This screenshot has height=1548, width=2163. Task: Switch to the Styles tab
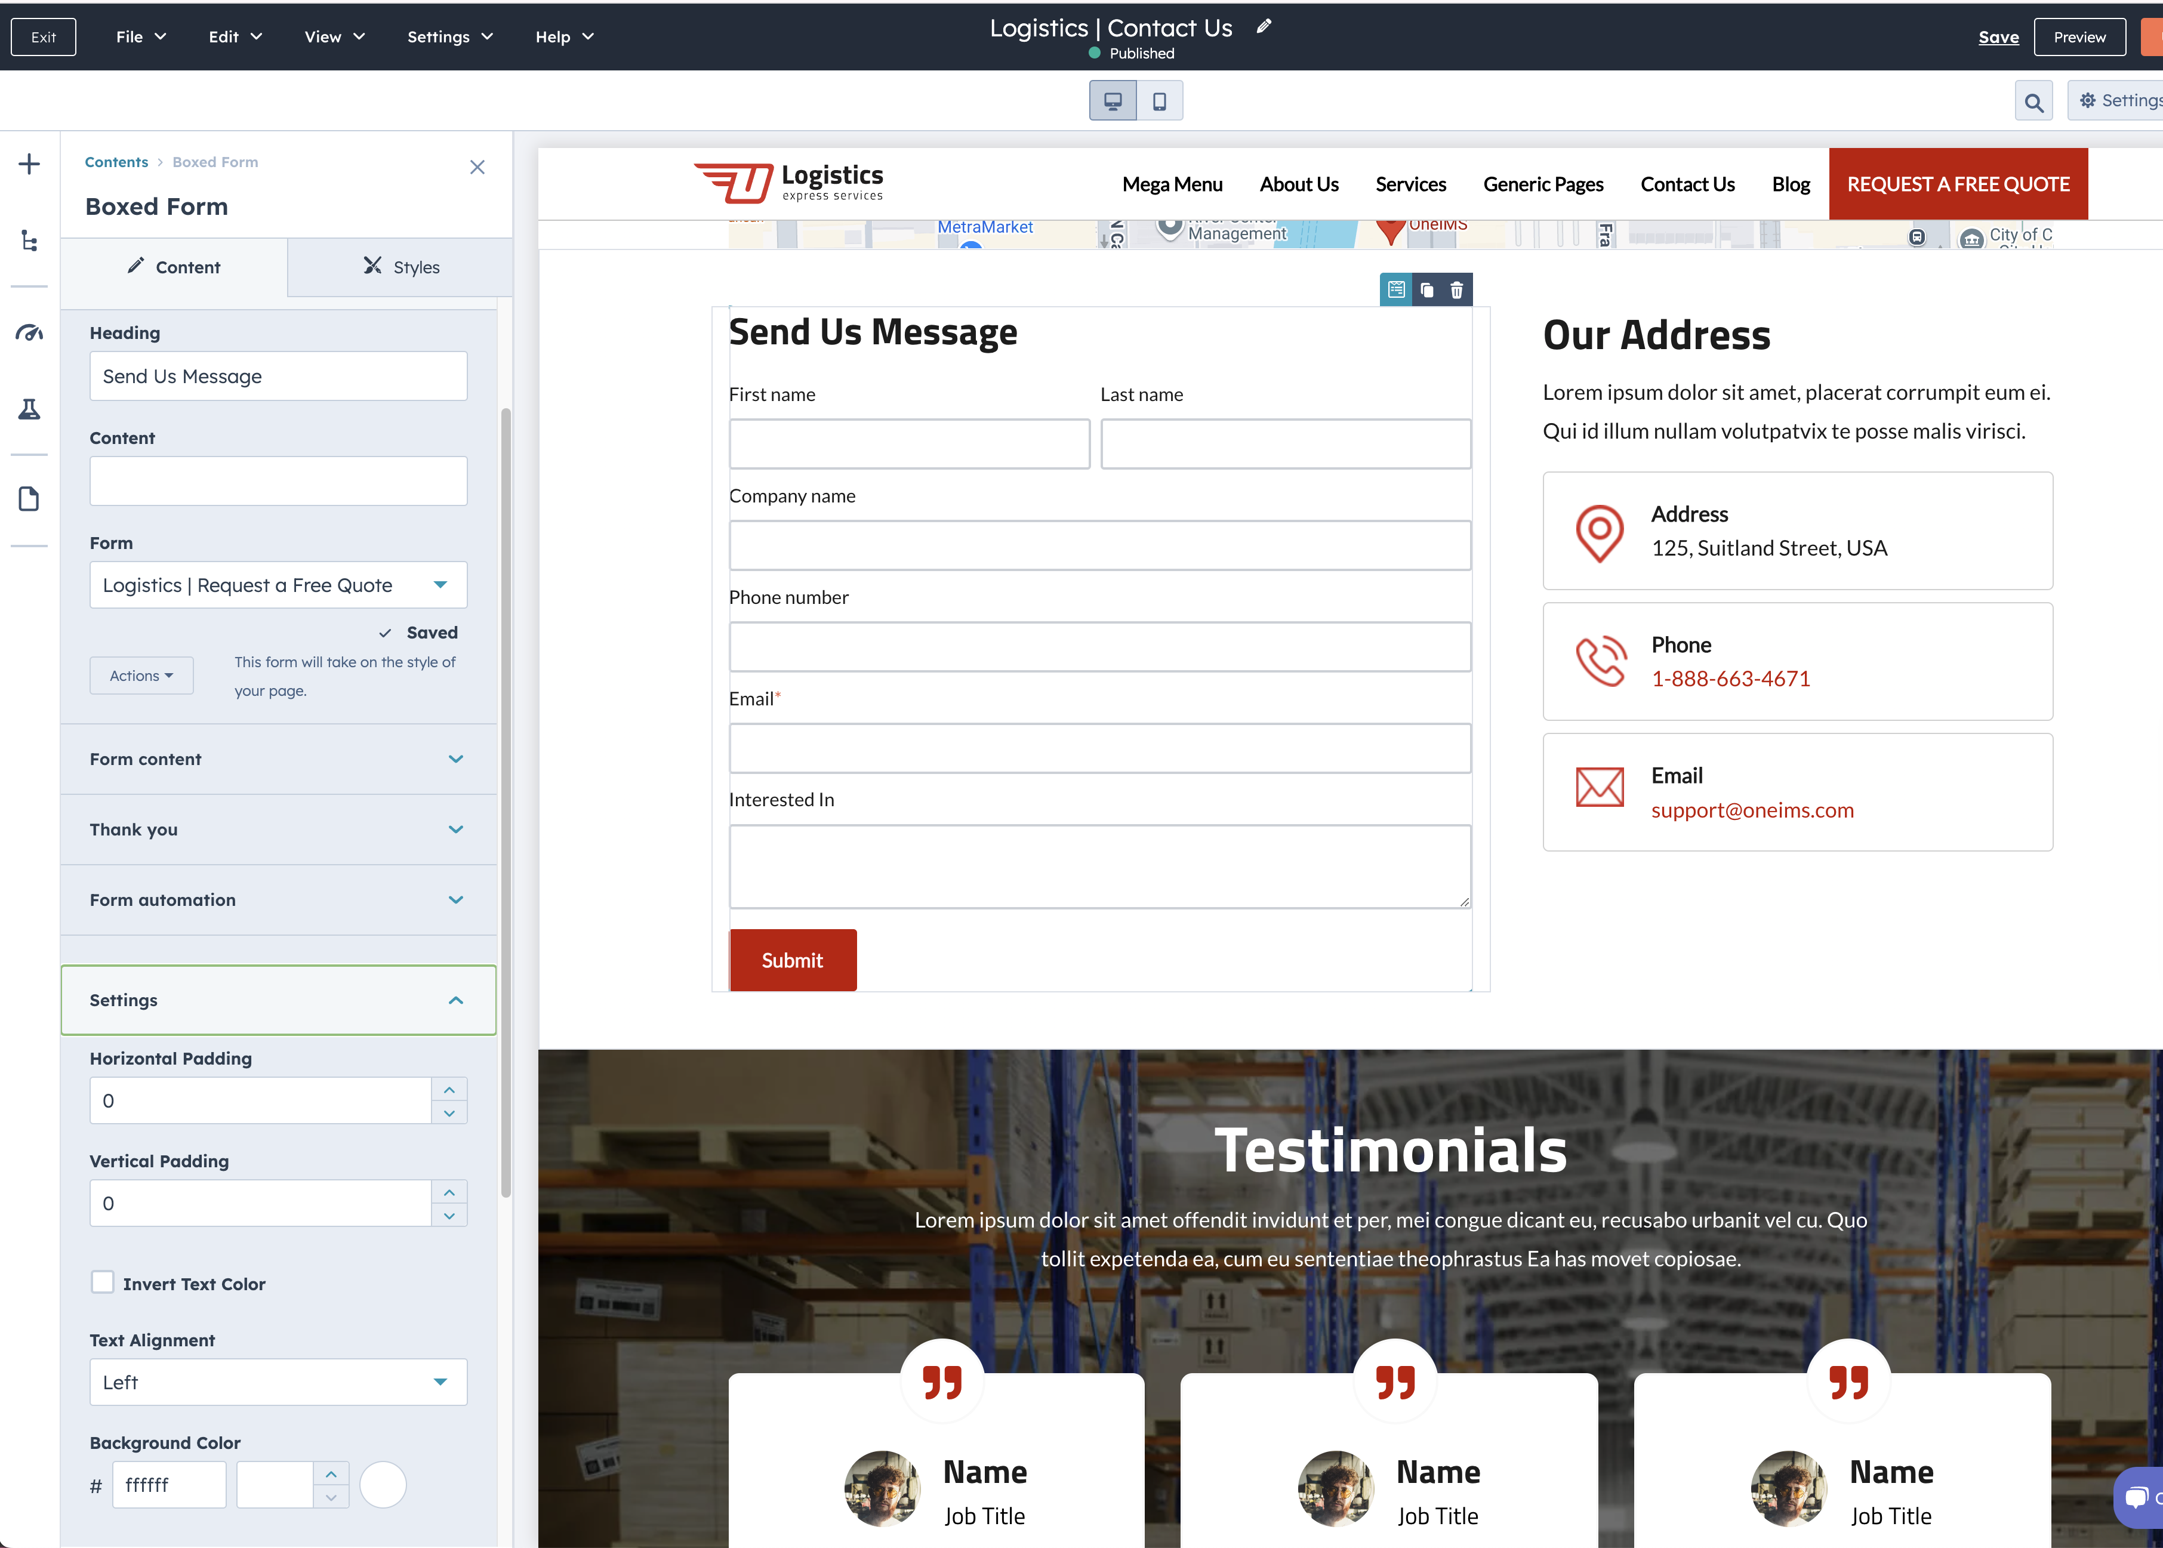click(x=400, y=267)
